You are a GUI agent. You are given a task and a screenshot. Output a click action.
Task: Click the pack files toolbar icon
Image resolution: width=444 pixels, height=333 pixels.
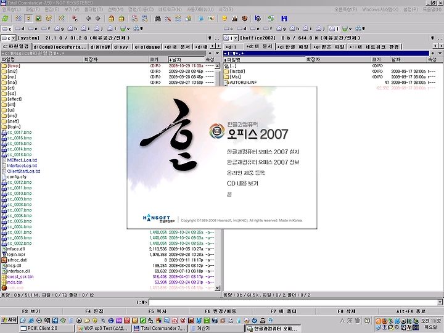[x=111, y=18]
